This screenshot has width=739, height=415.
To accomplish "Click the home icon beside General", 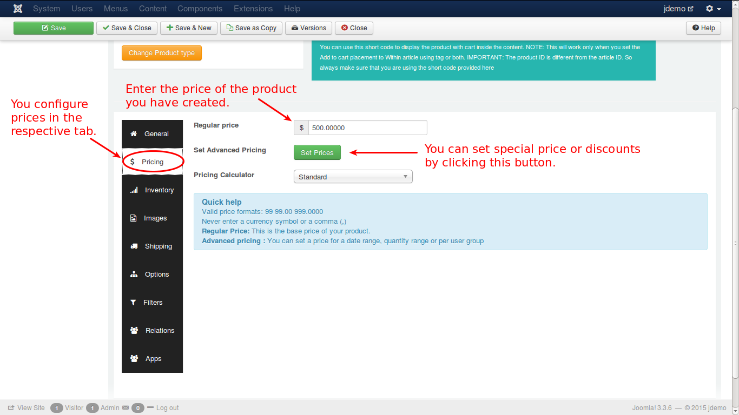I will tap(134, 134).
